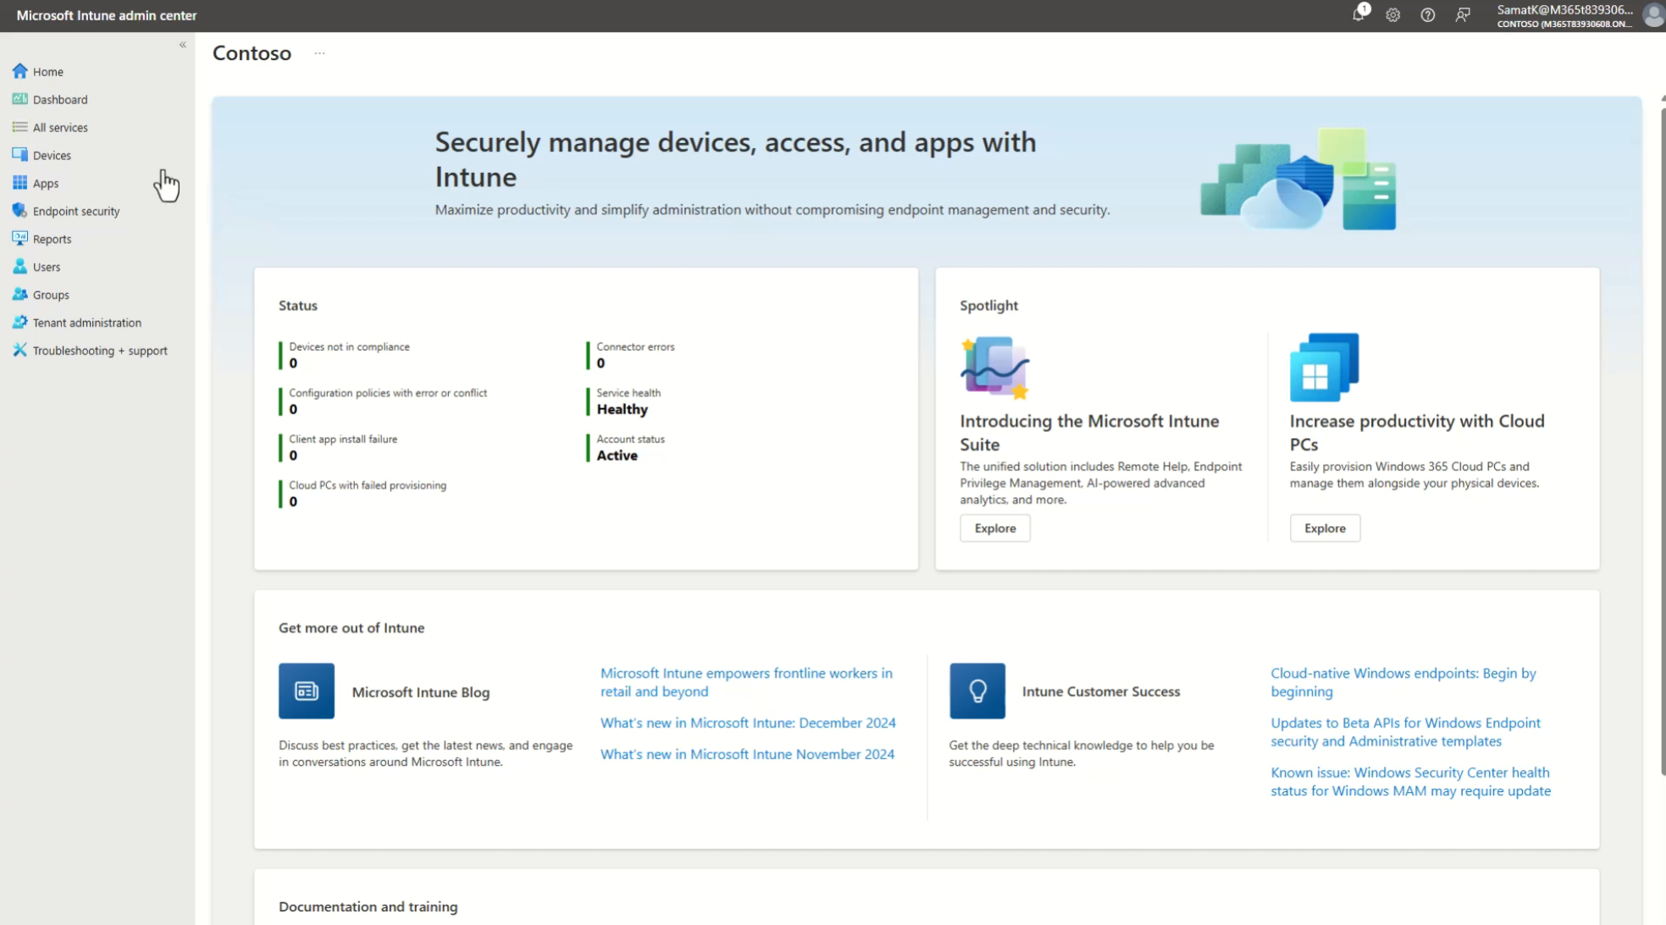Image resolution: width=1666 pixels, height=925 pixels.
Task: Open the Dashboard chart icon
Action: pos(19,99)
